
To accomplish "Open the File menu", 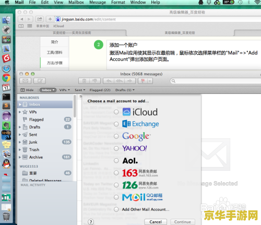I will [32, 3].
